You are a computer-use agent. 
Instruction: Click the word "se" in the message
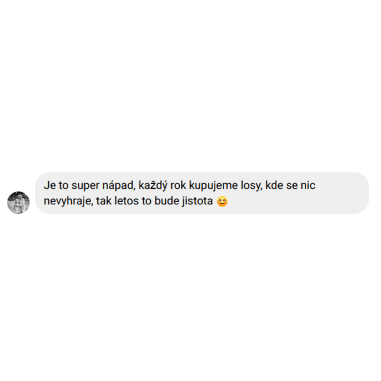pos(292,186)
